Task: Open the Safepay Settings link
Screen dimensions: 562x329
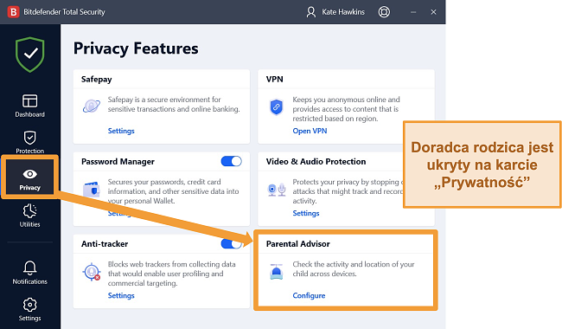Action: (x=121, y=131)
